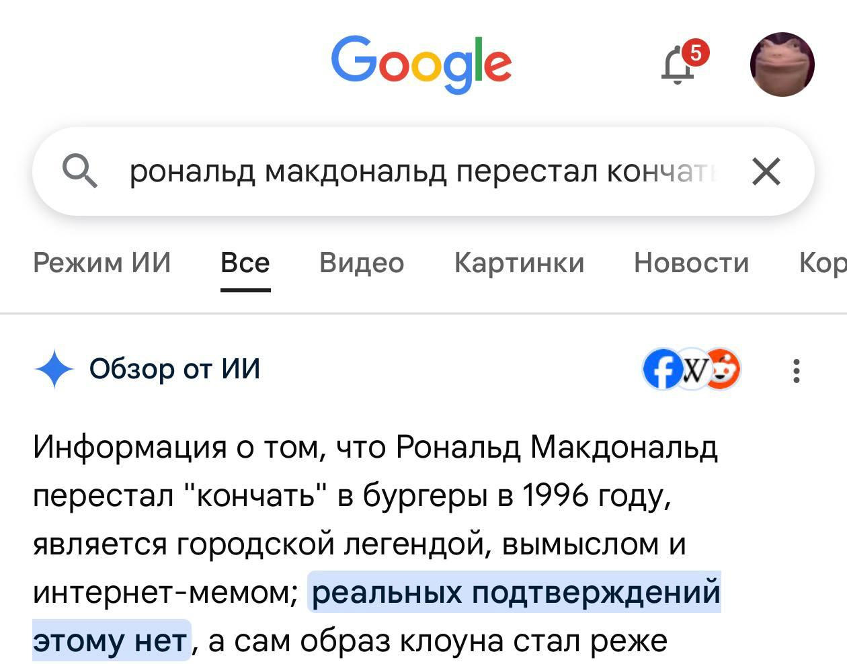Open the profile avatar account menu
Image resolution: width=847 pixels, height=664 pixels.
(x=782, y=65)
